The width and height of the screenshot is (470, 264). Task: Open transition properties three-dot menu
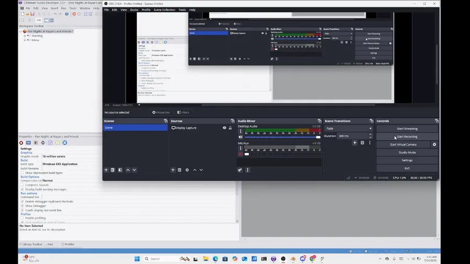pyautogui.click(x=370, y=143)
